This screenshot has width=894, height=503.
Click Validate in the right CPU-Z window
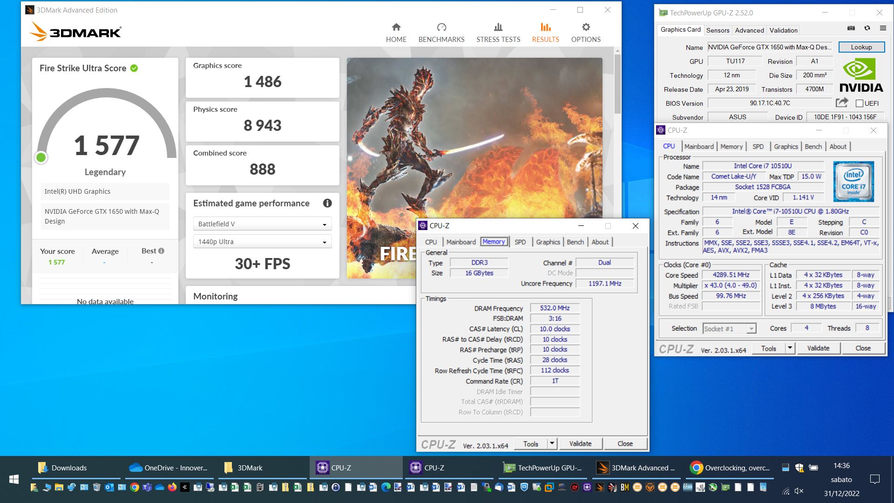tap(818, 348)
